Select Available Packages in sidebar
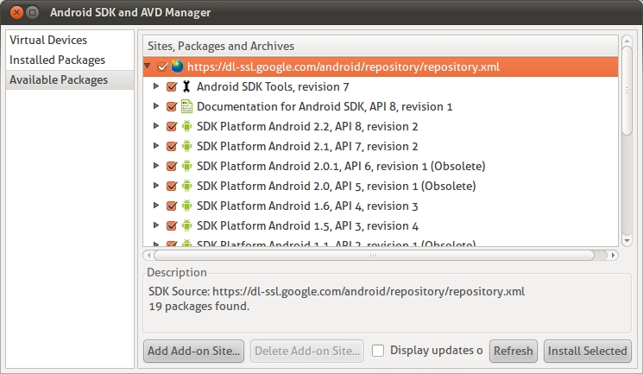The image size is (643, 374). pos(70,79)
